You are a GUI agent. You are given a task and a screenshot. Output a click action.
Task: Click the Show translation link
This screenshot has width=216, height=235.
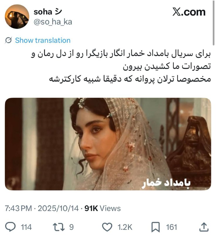(x=43, y=40)
